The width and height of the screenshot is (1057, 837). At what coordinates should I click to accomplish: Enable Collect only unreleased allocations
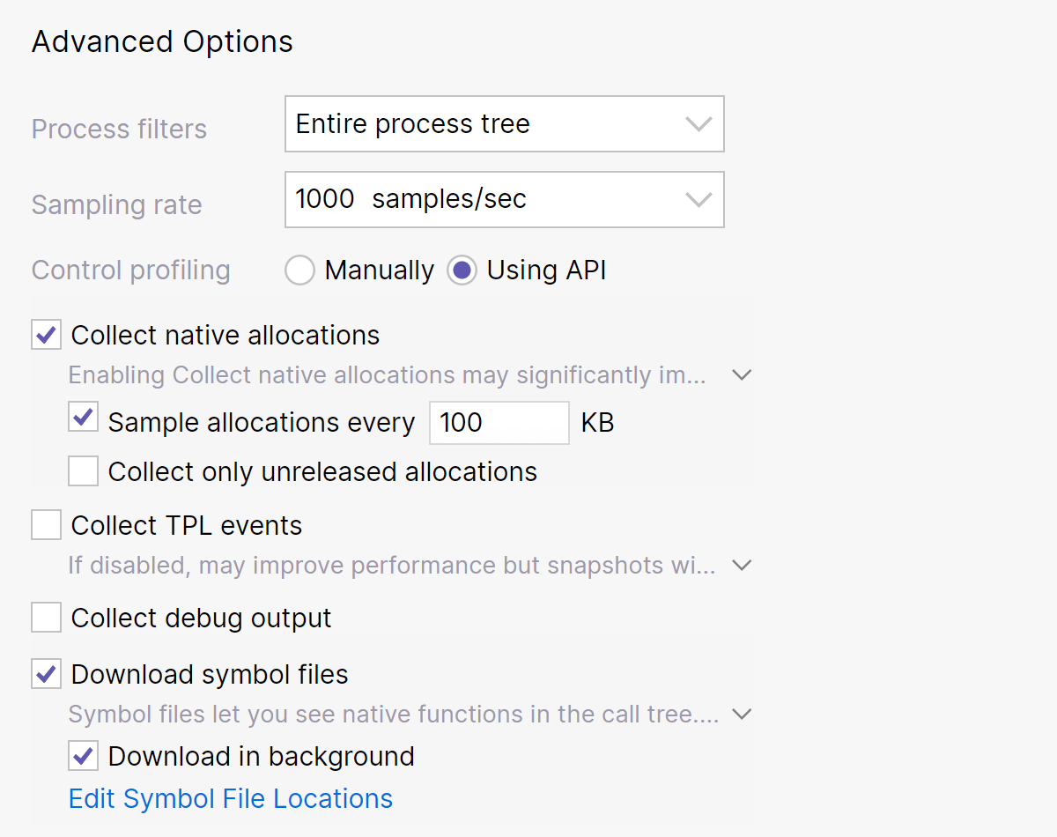click(84, 472)
